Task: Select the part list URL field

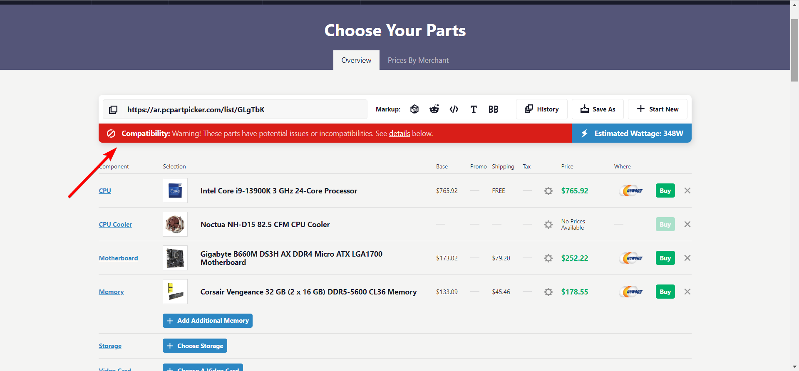Action: [x=245, y=109]
